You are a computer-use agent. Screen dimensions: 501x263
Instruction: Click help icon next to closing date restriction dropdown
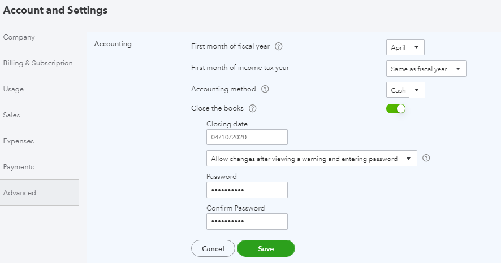click(426, 159)
